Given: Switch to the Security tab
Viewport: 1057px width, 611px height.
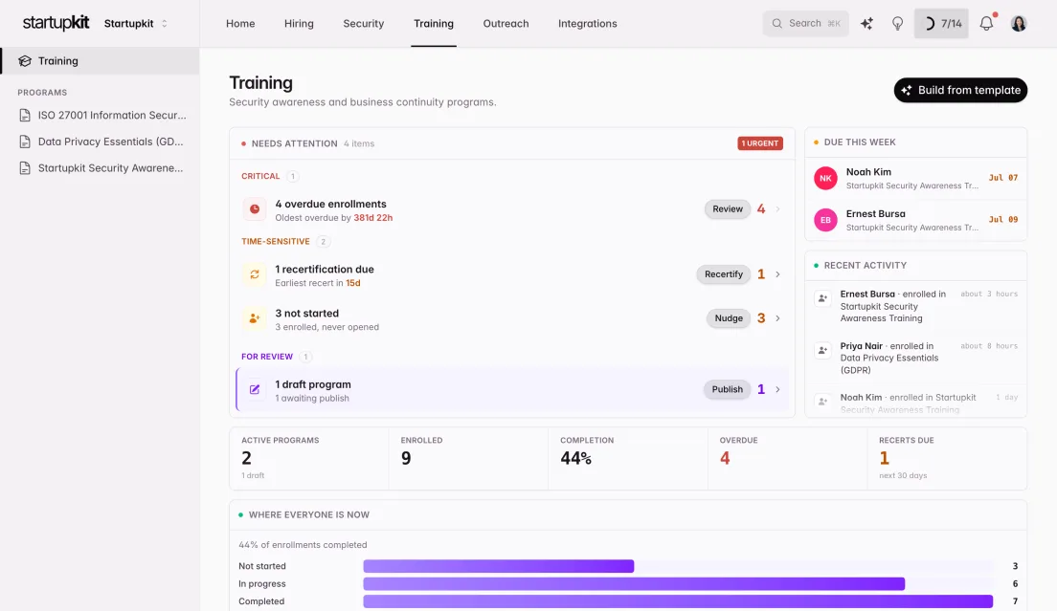Looking at the screenshot, I should pos(364,24).
